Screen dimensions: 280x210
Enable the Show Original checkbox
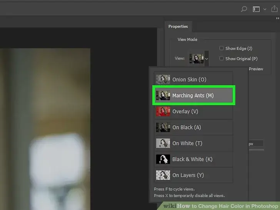(x=222, y=58)
